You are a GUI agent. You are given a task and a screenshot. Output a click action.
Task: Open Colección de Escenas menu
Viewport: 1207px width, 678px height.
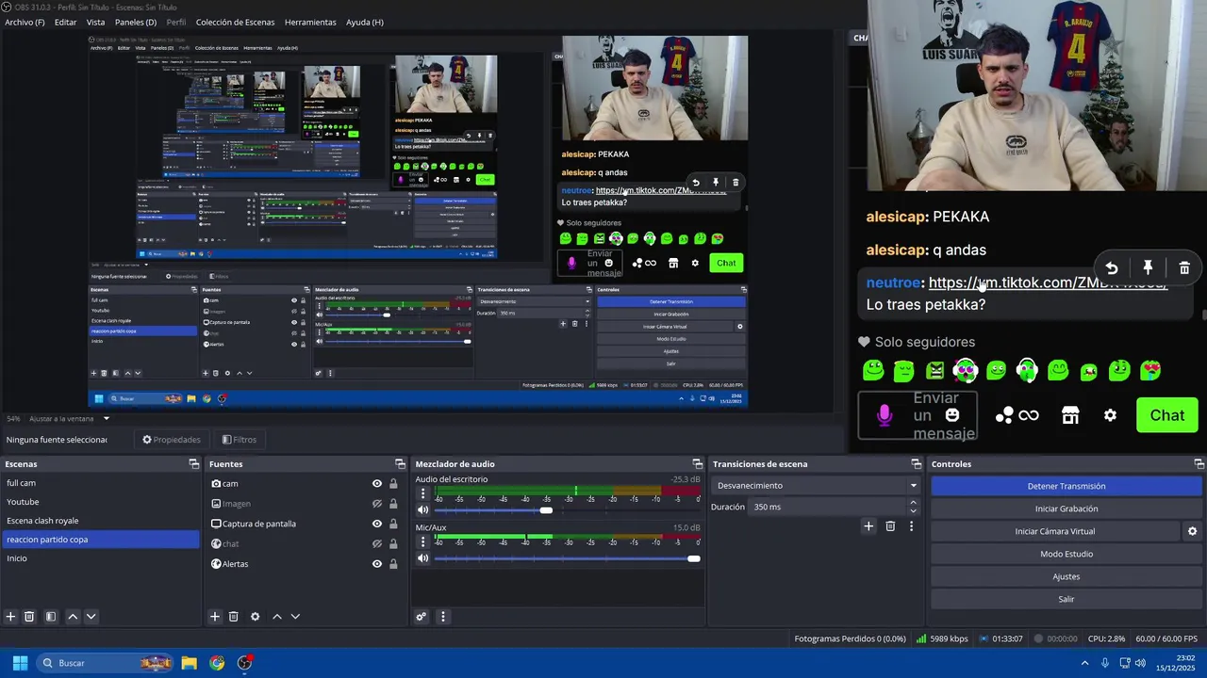237,22
